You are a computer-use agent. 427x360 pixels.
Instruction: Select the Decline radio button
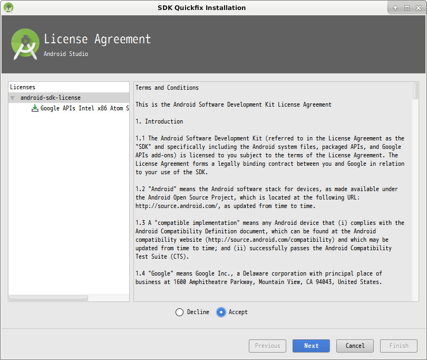pyautogui.click(x=180, y=312)
